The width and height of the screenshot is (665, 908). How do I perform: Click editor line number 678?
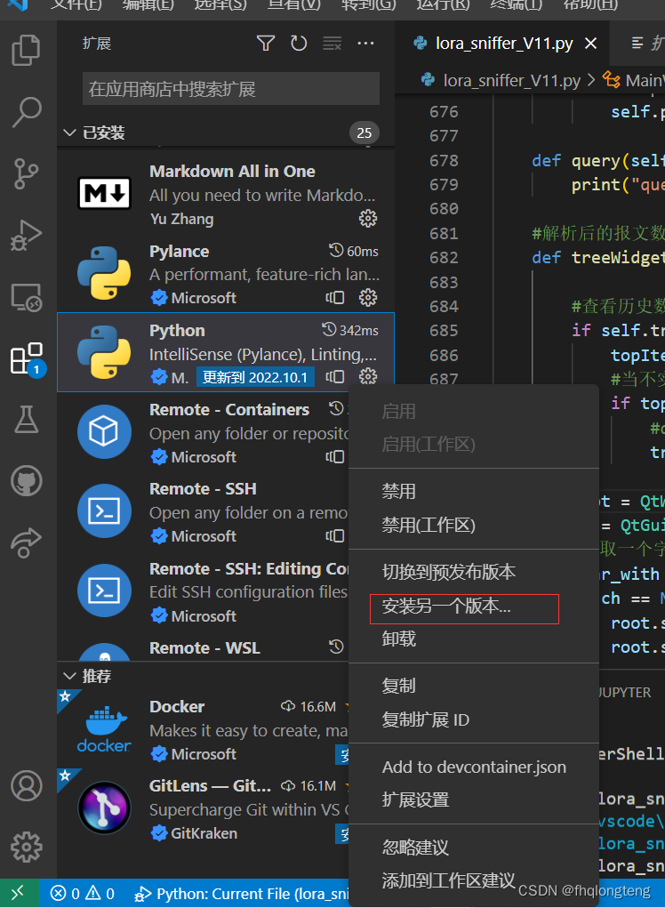(x=444, y=160)
